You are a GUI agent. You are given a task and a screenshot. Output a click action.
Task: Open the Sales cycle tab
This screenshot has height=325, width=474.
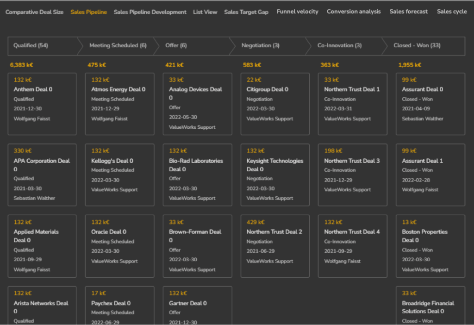pos(452,12)
